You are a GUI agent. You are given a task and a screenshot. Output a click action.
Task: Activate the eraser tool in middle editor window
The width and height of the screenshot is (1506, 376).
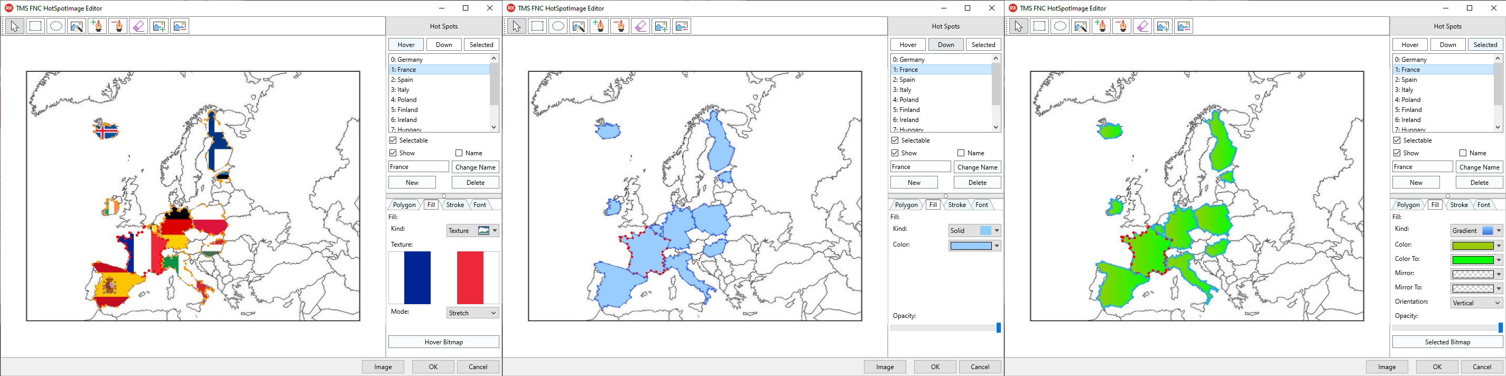[641, 26]
